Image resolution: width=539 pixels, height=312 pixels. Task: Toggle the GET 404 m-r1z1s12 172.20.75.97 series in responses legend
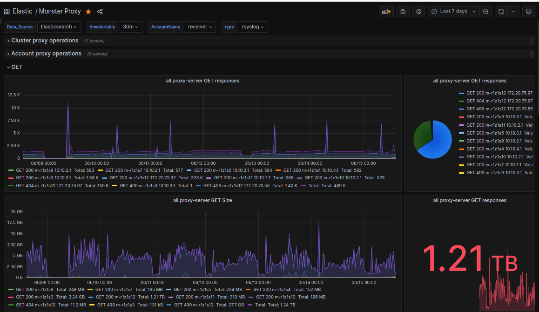48,186
